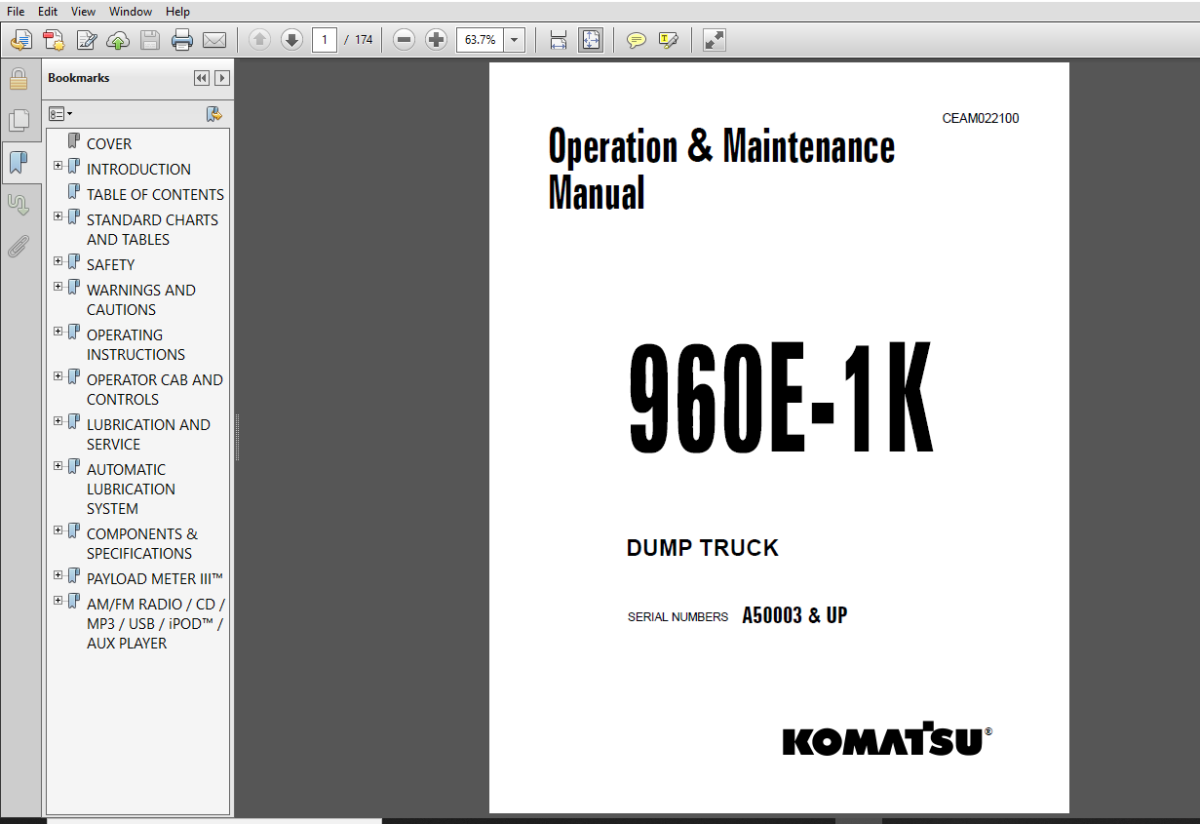
Task: Click the upload to cloud icon
Action: pyautogui.click(x=118, y=40)
